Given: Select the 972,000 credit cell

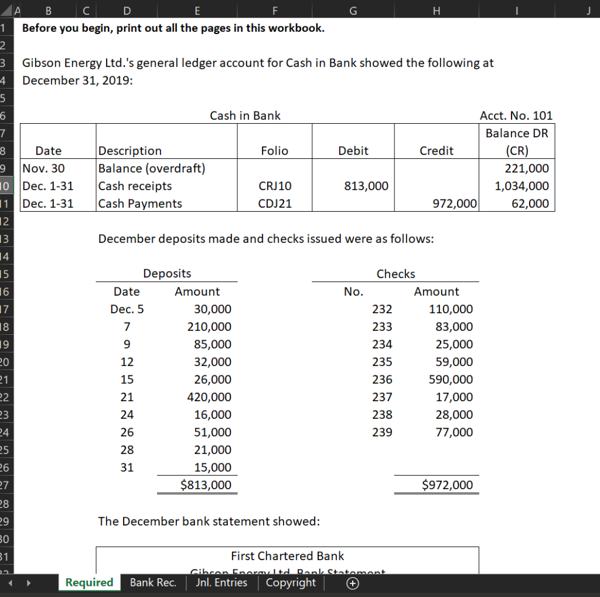Looking at the screenshot, I should (x=436, y=203).
